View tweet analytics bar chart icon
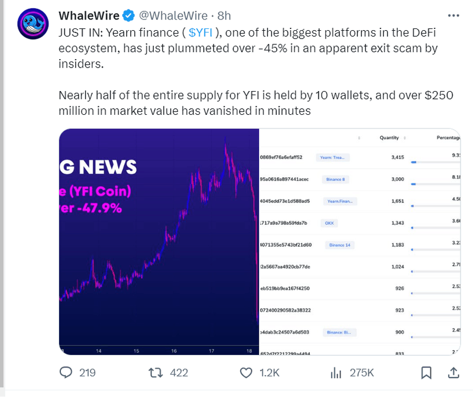 336,373
